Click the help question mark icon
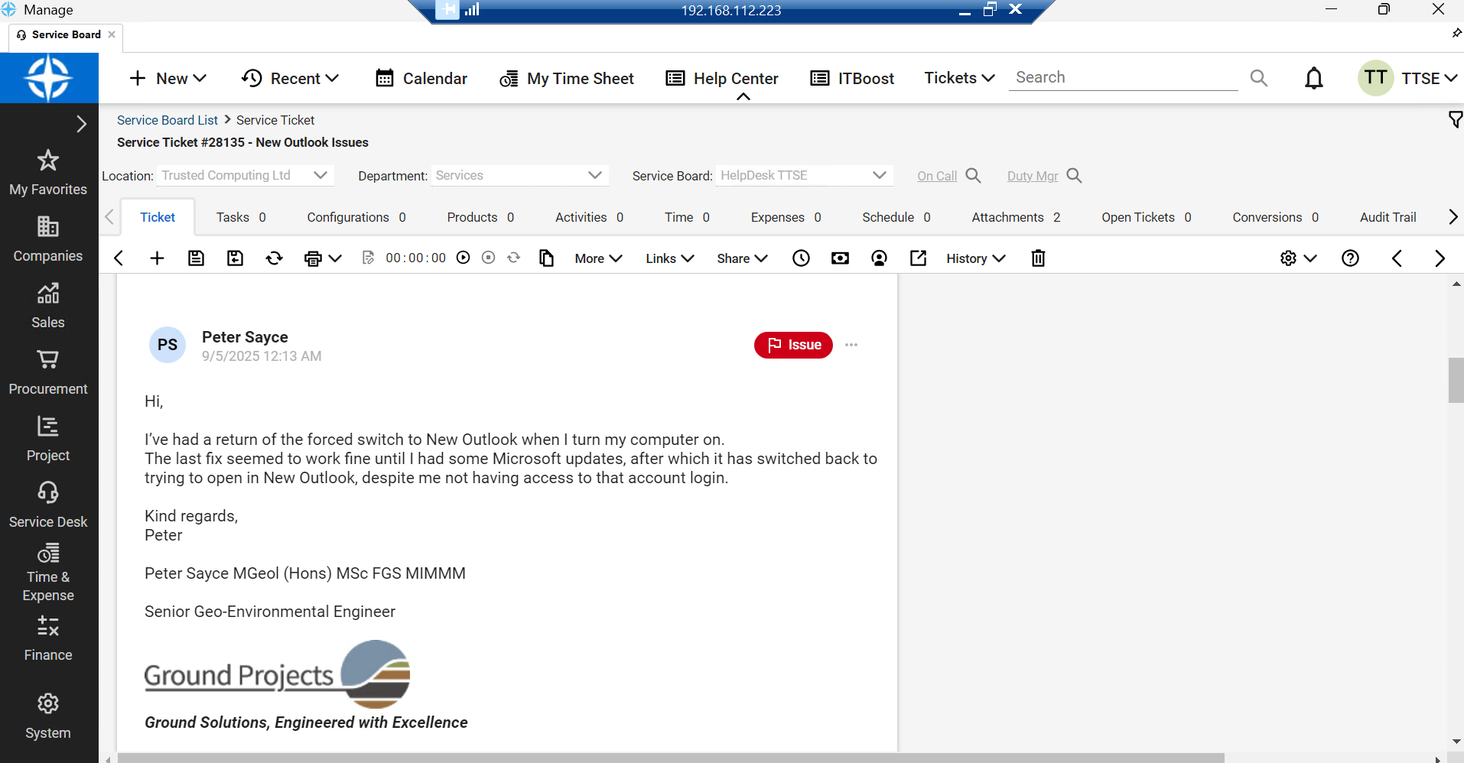The width and height of the screenshot is (1464, 763). click(1350, 258)
